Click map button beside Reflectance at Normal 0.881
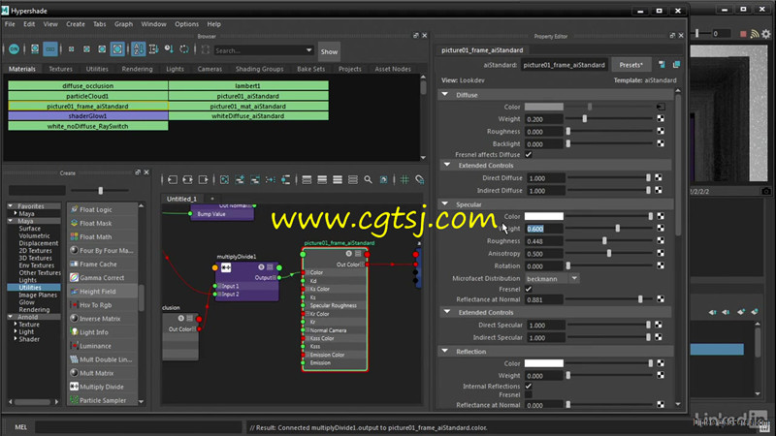 coord(661,299)
